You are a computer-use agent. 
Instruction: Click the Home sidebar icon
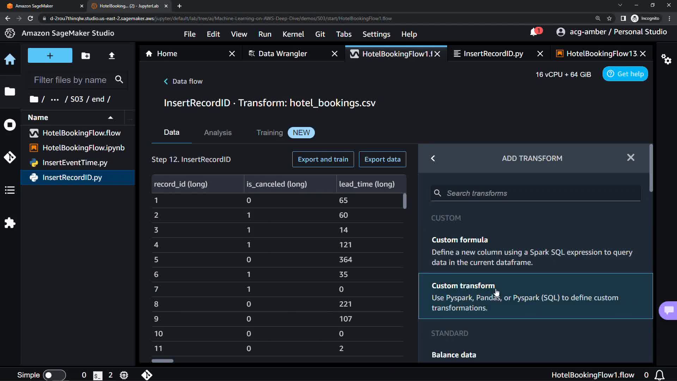point(10,59)
